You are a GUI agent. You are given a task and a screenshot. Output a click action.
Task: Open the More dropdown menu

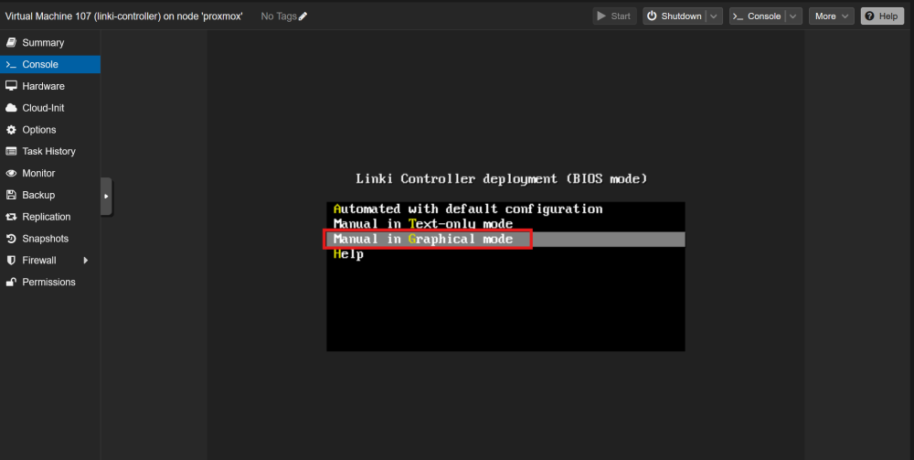point(832,16)
